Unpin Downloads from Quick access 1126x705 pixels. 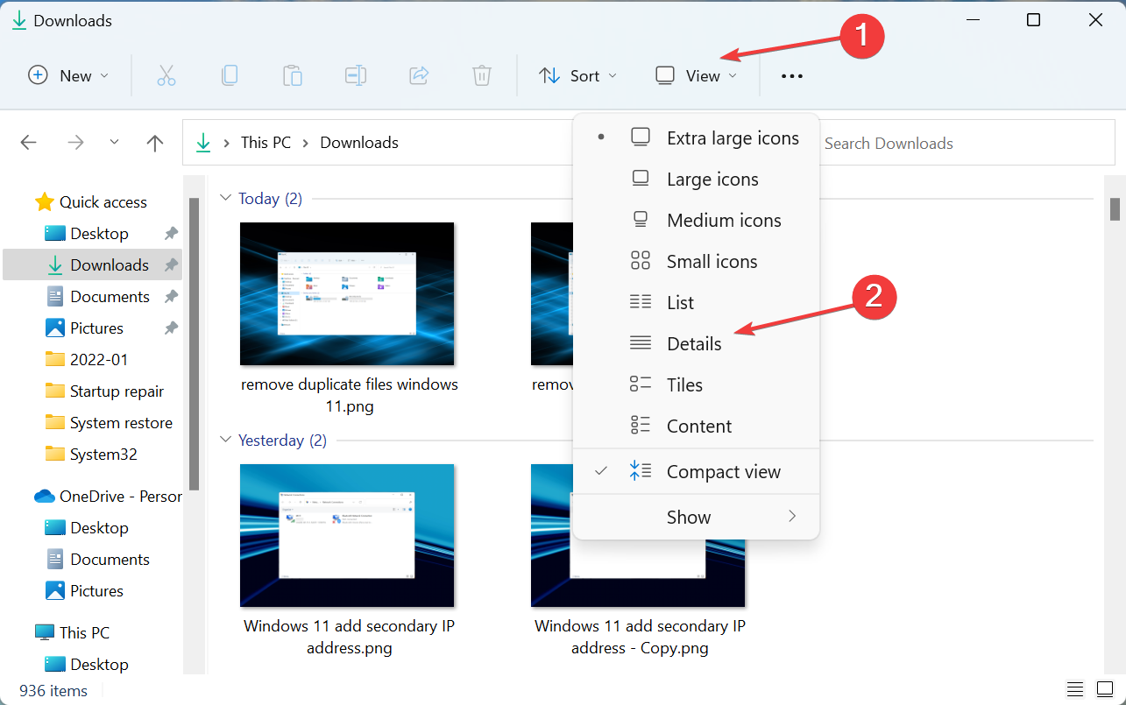(x=171, y=264)
